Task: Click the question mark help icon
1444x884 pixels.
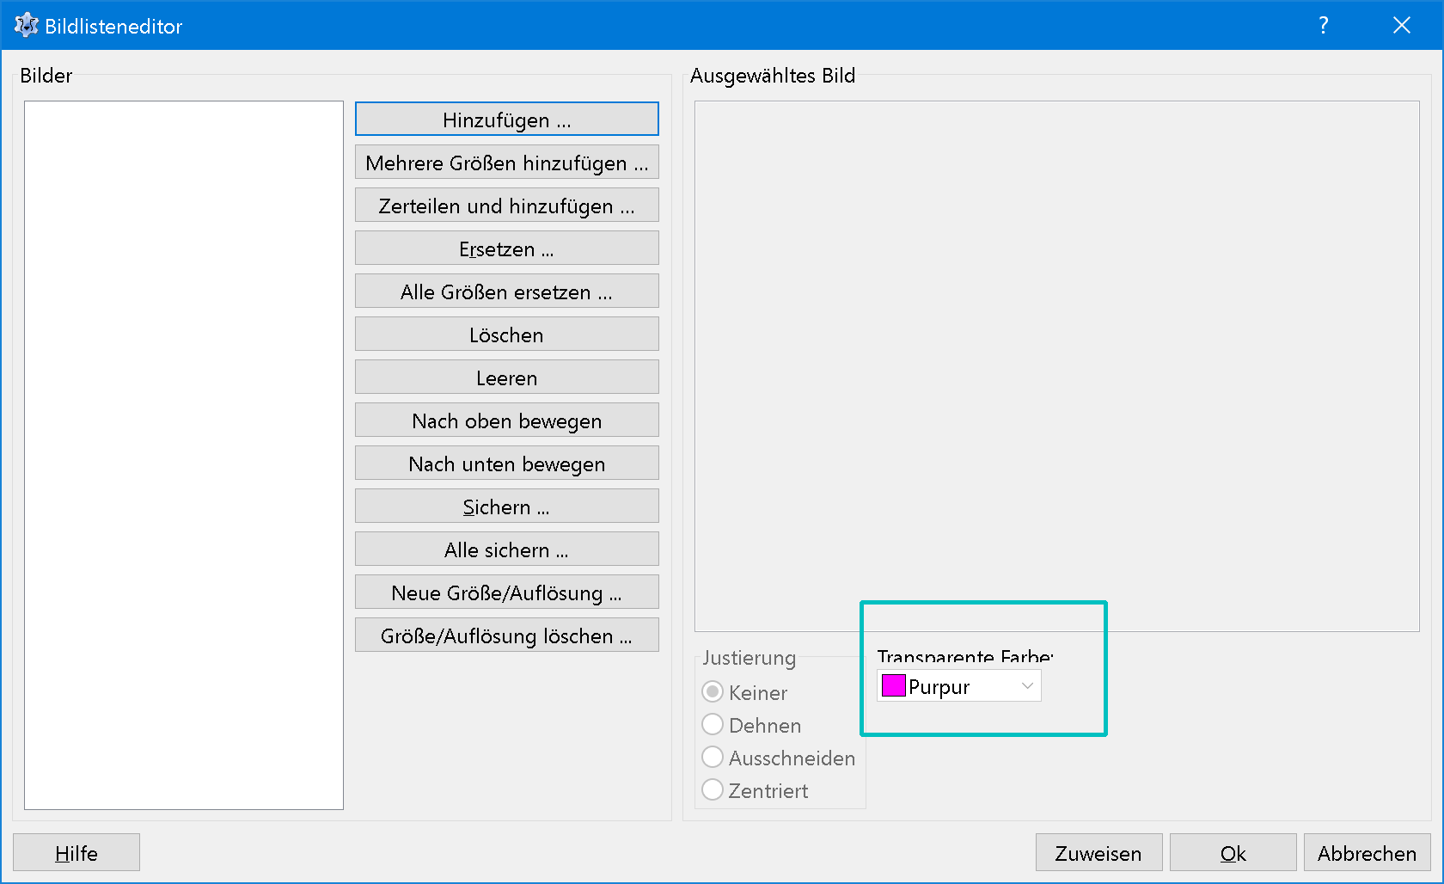Action: point(1323,26)
